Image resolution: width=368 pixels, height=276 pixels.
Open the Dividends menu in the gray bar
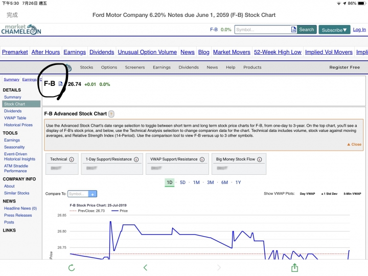pyautogui.click(x=189, y=67)
